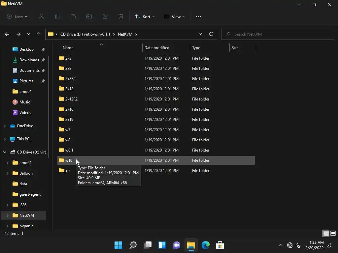
Task: Open the New dropdown menu
Action: coord(17,16)
